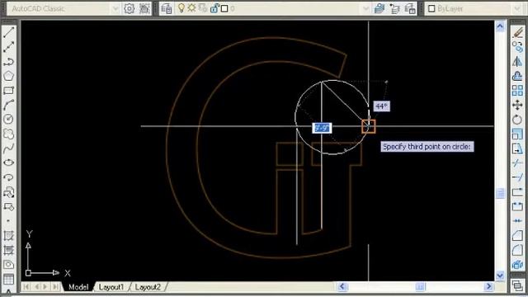Image resolution: width=528 pixels, height=297 pixels.
Task: Select the Break tool
Action: tap(517, 206)
